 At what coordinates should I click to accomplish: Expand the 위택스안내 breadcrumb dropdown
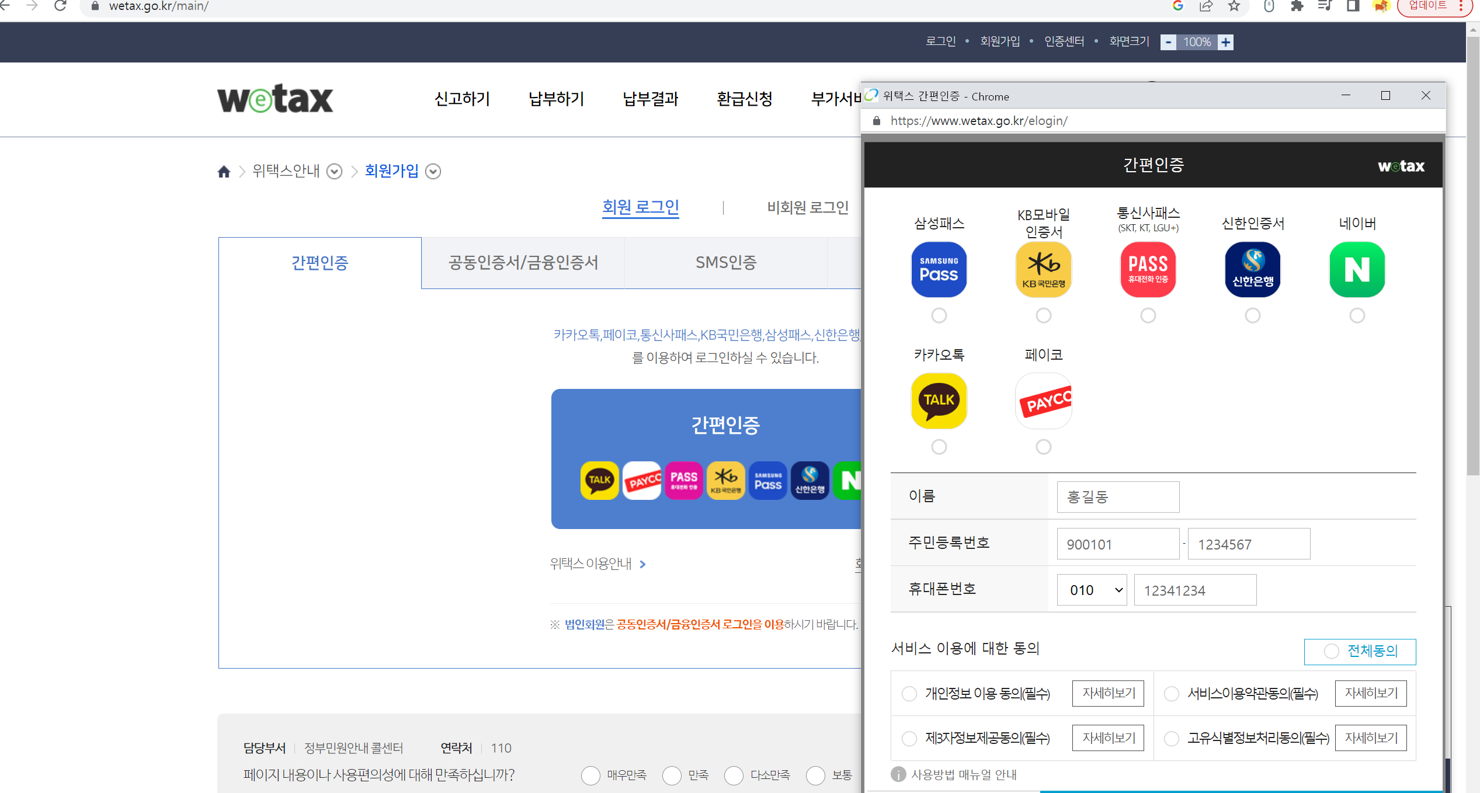tap(334, 172)
